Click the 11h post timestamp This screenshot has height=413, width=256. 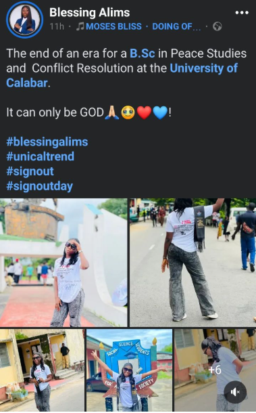(x=57, y=26)
